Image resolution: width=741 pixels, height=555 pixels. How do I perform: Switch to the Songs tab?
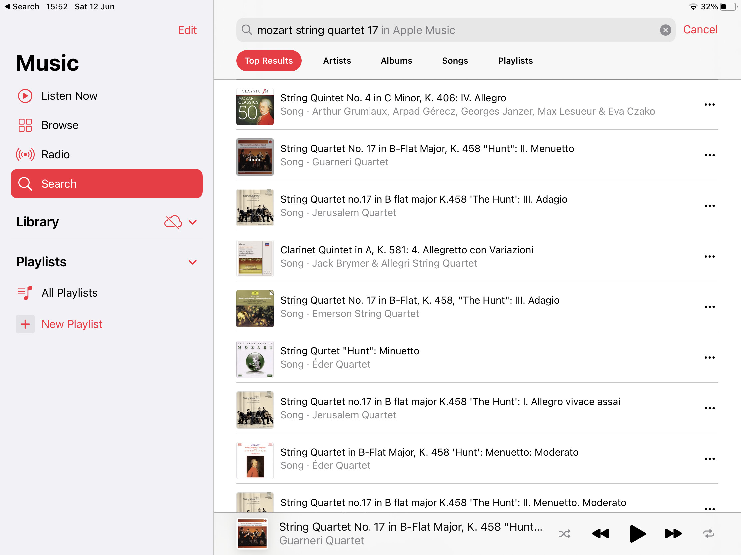pyautogui.click(x=455, y=61)
